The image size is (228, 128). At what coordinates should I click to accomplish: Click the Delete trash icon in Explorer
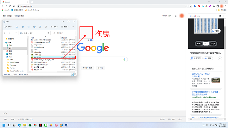coord(46,27)
